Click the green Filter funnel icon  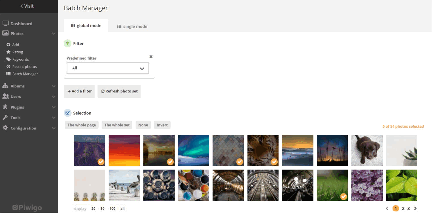pos(67,43)
